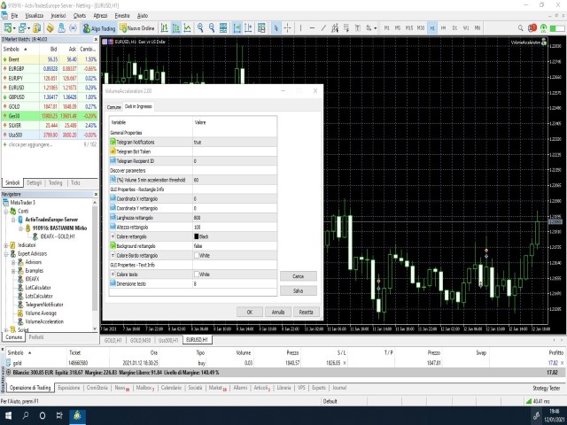The width and height of the screenshot is (567, 425).
Task: Click the Black Colore rettangolo swatch
Action: click(197, 236)
